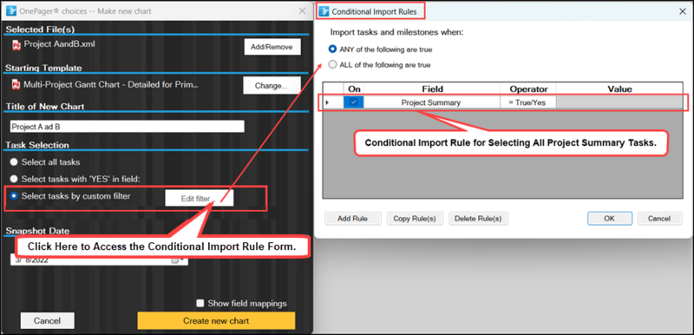Click the = True/Yes operator cell
Image resolution: width=694 pixels, height=335 pixels.
528,102
